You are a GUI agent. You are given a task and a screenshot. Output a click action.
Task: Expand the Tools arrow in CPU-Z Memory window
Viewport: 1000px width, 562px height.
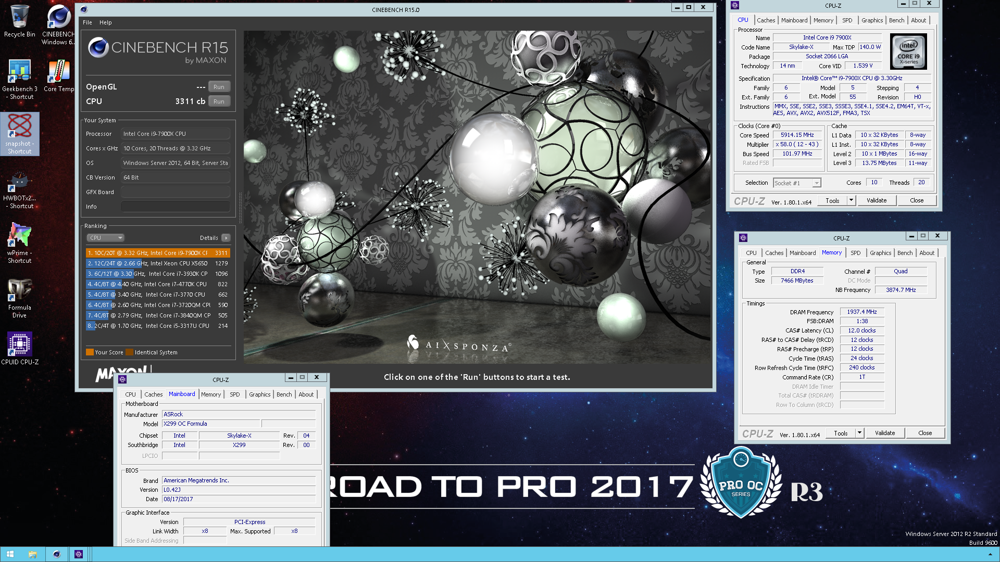859,433
